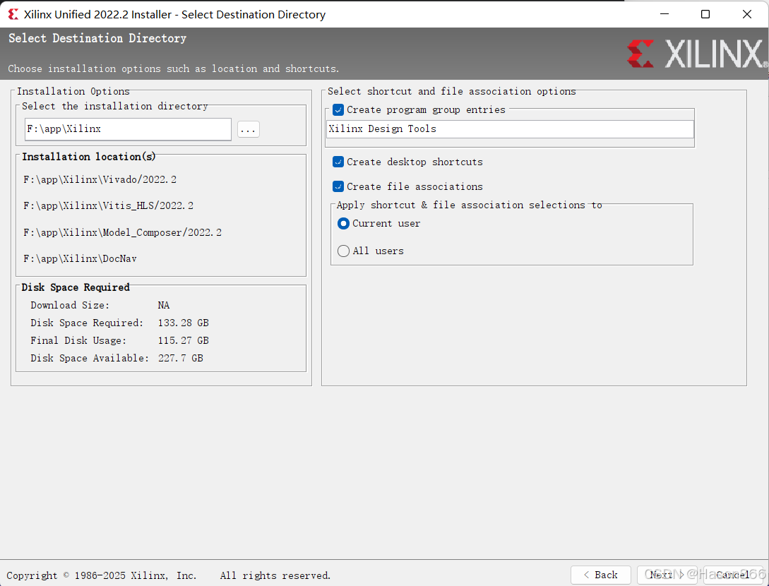769x586 pixels.
Task: Go to previous step with Back button
Action: (601, 575)
